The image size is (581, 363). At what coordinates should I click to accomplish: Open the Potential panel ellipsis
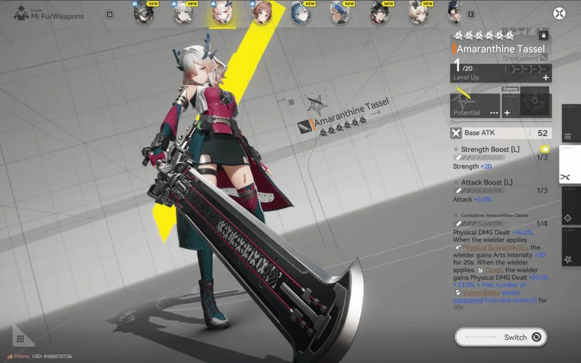(x=494, y=113)
